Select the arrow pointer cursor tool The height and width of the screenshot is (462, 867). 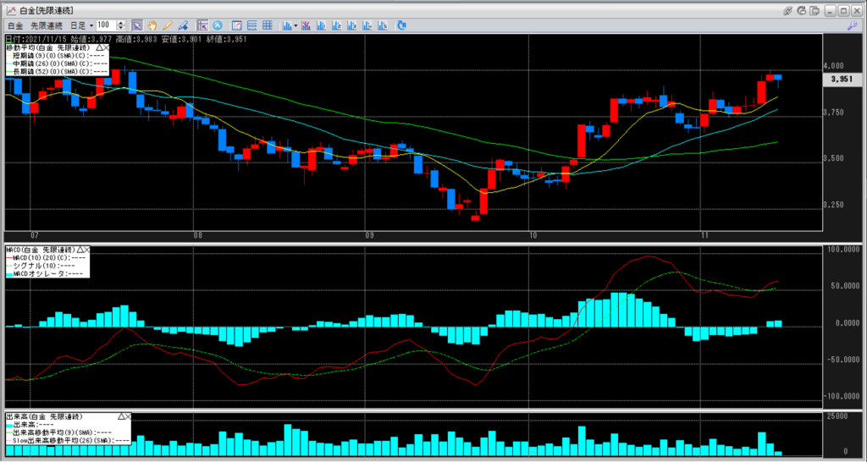pyautogui.click(x=137, y=25)
